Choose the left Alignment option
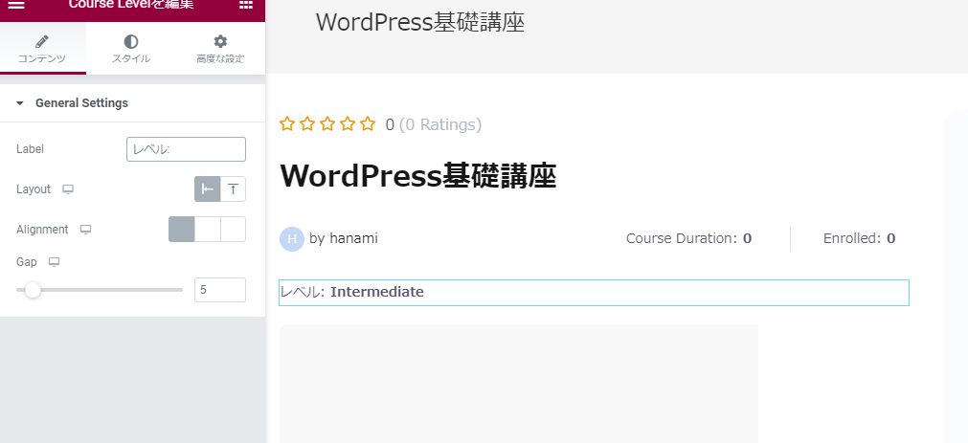This screenshot has width=968, height=443. 182,230
